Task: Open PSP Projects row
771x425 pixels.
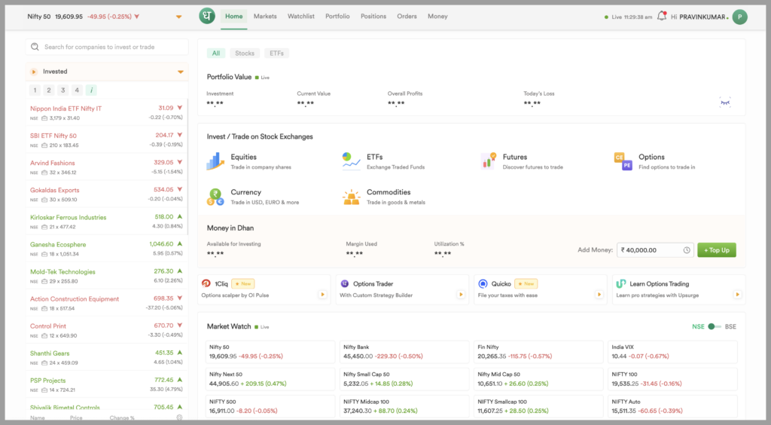Action: pos(106,384)
